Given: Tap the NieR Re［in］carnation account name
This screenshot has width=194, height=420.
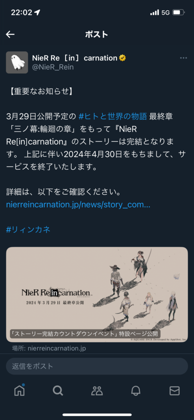Looking at the screenshot, I should click(75, 58).
